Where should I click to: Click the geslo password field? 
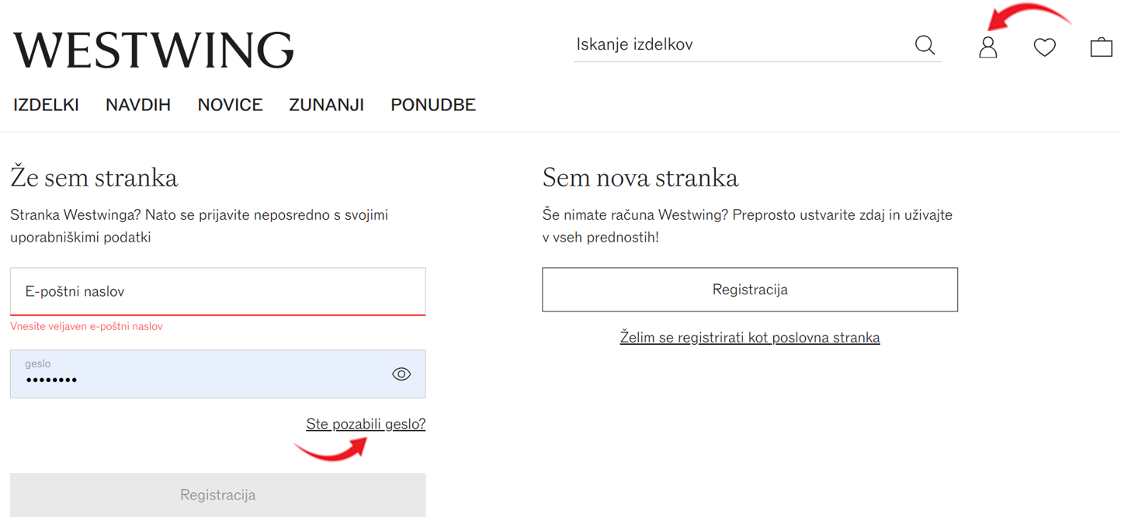point(217,374)
